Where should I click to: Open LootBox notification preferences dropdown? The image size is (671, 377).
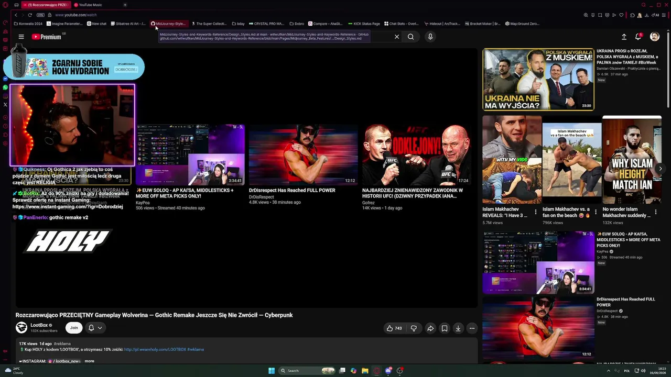tap(95, 328)
